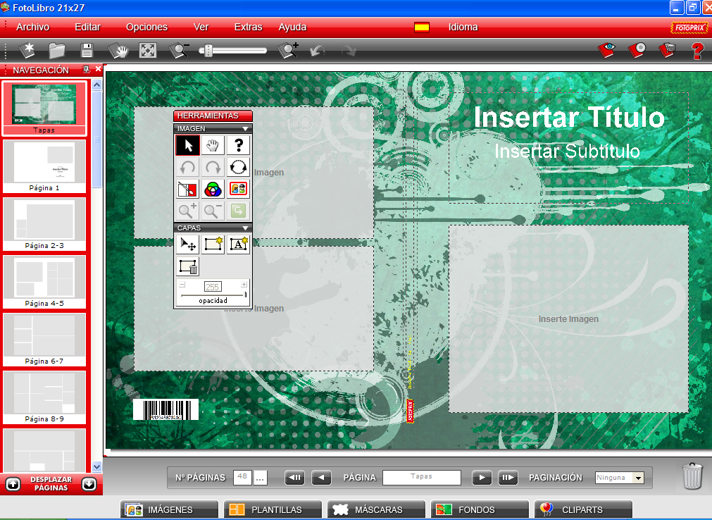Move pages down in Desplazar Páginas

pyautogui.click(x=89, y=484)
